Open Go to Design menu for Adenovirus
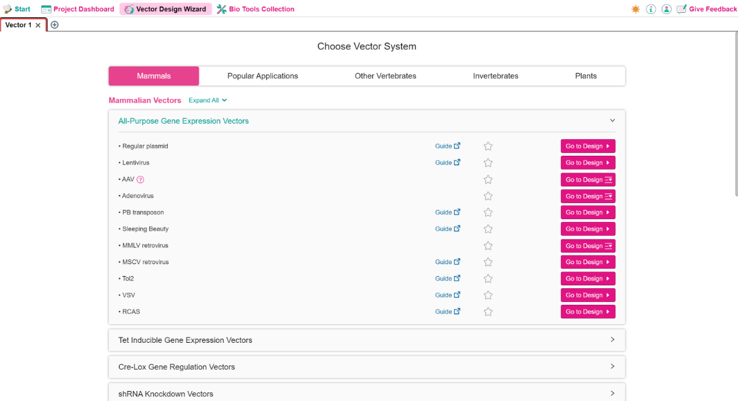The height and width of the screenshot is (401, 738). [x=588, y=196]
